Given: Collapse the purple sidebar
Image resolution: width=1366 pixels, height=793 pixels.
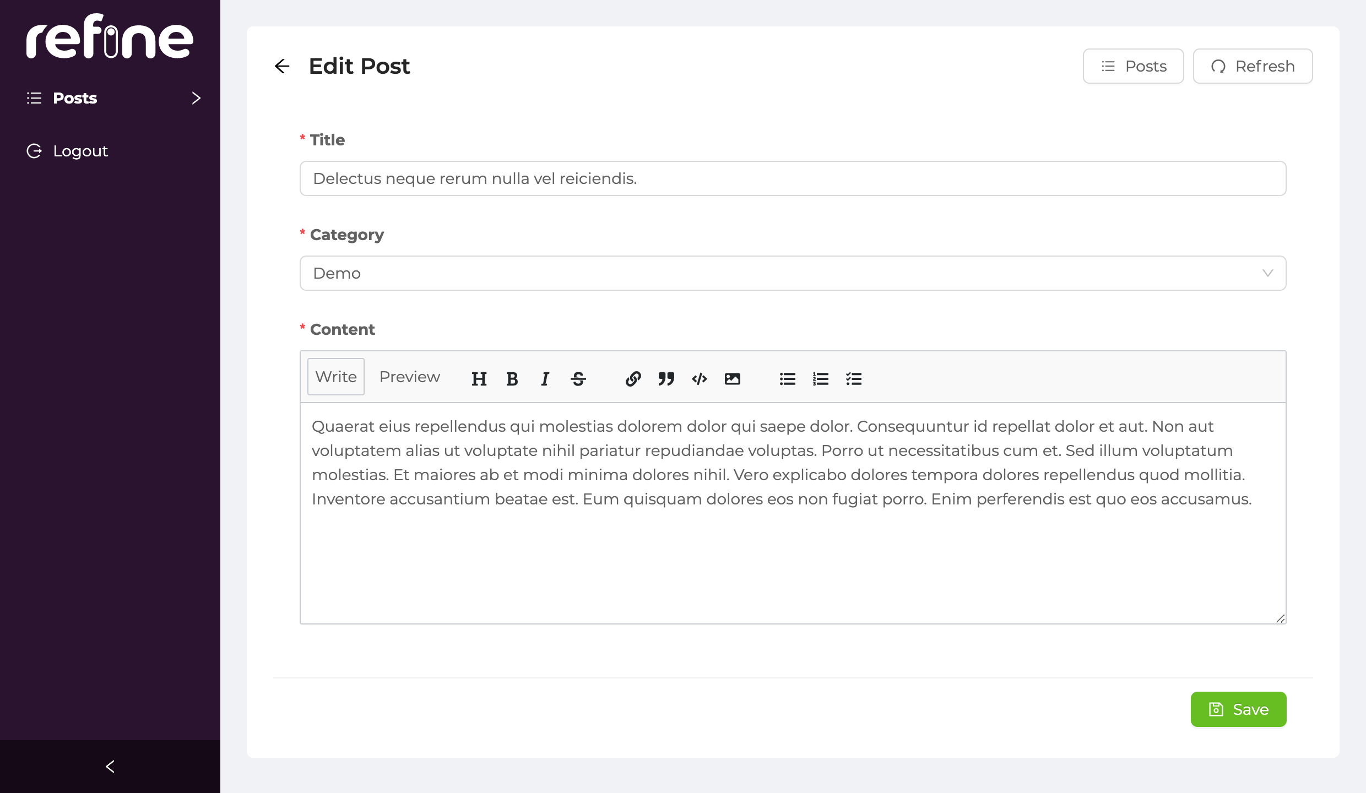Looking at the screenshot, I should (110, 766).
